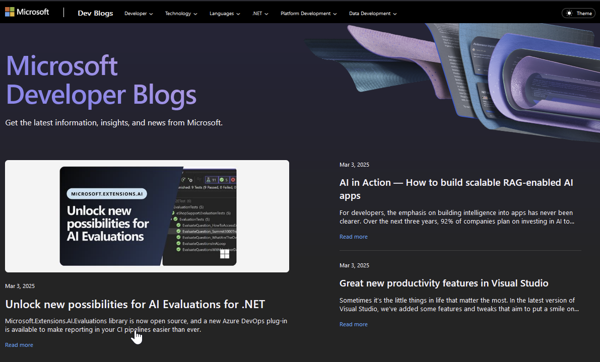Open the Platform Development dropdown

(308, 14)
